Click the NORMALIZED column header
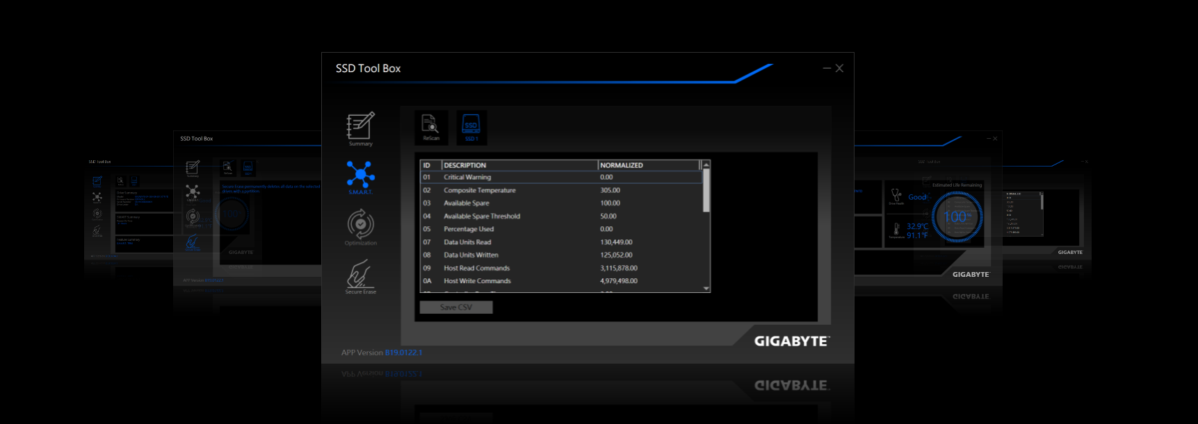This screenshot has width=1198, height=424. point(648,165)
